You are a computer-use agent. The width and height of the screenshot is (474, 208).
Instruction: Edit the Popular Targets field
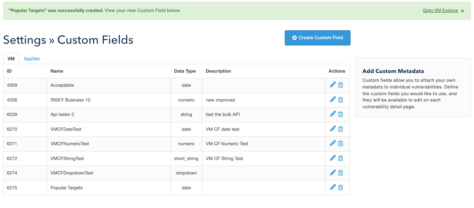click(x=333, y=187)
